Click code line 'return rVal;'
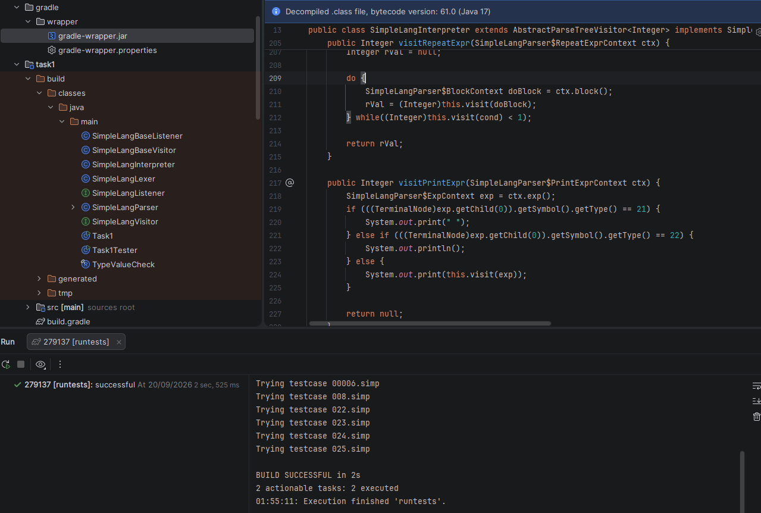Viewport: 761px width, 513px height. point(374,143)
